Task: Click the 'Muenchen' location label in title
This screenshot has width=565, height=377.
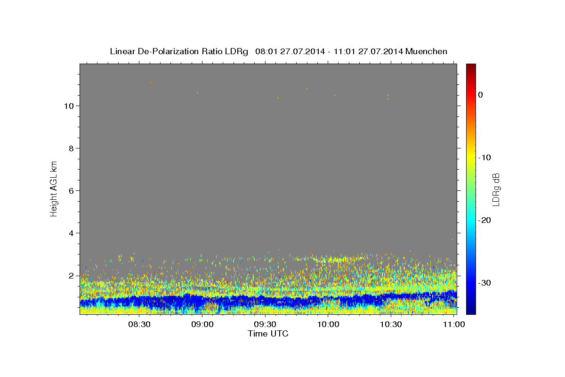Action: point(426,51)
